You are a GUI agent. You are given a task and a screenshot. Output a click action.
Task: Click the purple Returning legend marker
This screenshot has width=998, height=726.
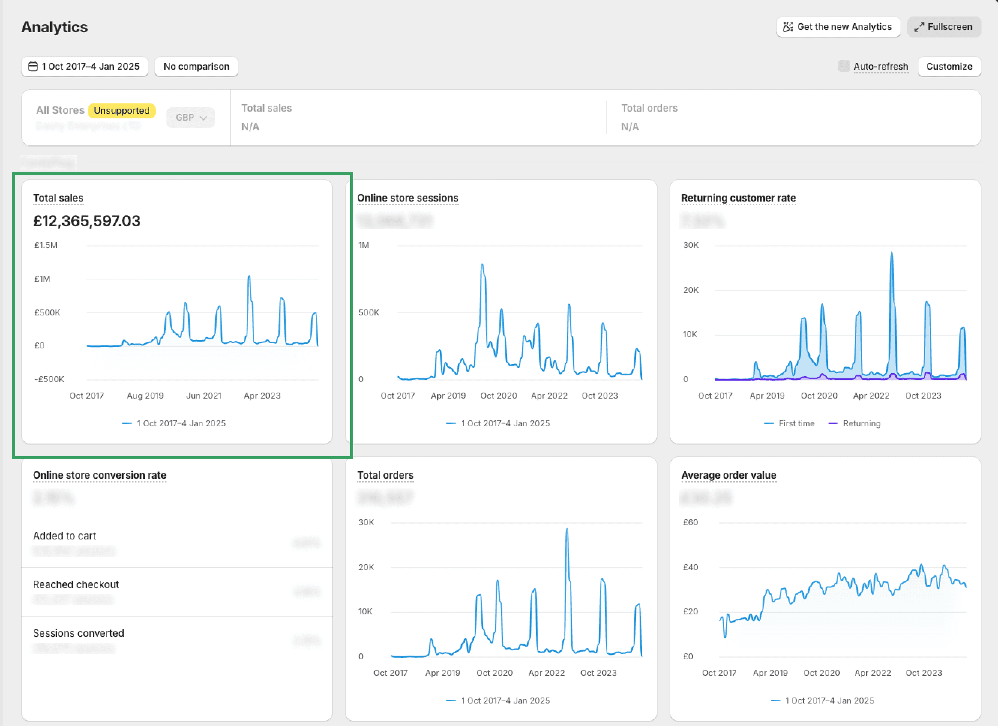coord(833,423)
